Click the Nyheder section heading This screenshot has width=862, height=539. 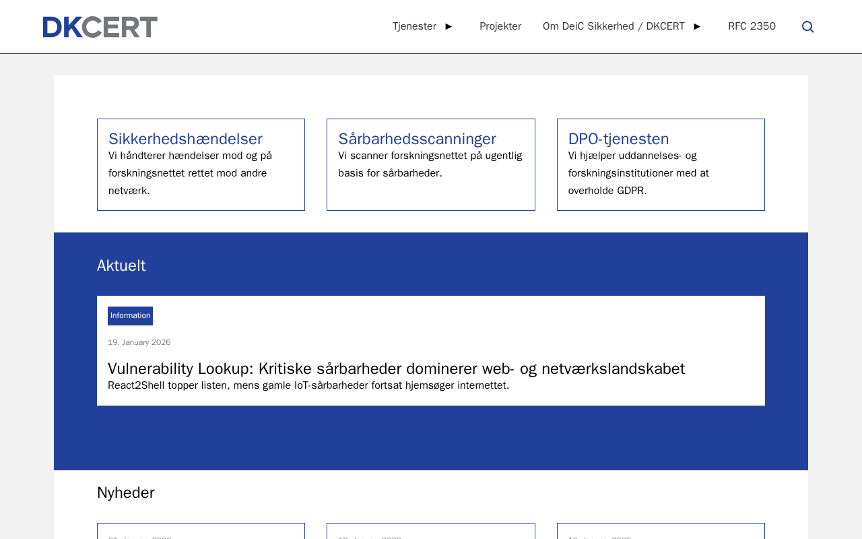(x=126, y=493)
